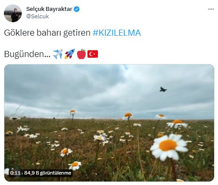Click the daisy beside the view count label
218x185 pixels.
[x=75, y=165]
